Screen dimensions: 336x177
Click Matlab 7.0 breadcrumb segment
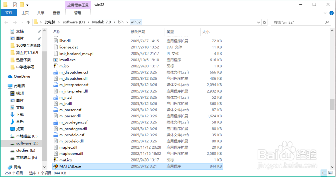click(101, 22)
